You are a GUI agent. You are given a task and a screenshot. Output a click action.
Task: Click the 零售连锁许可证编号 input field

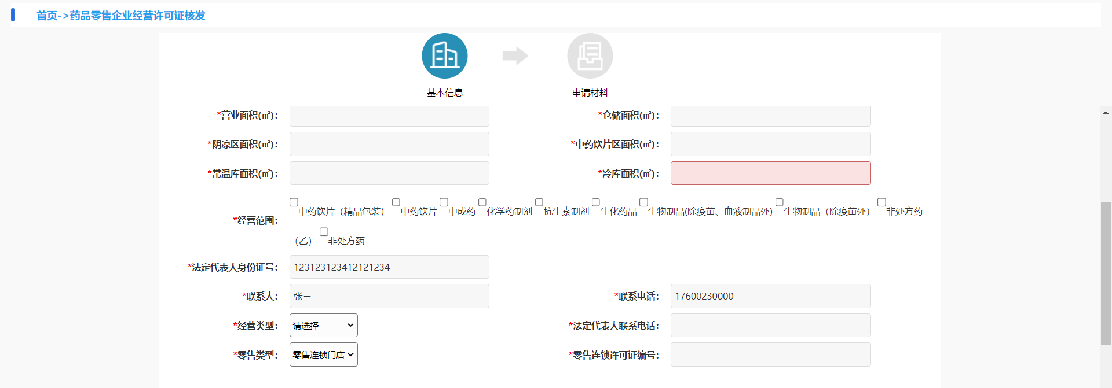pos(770,354)
